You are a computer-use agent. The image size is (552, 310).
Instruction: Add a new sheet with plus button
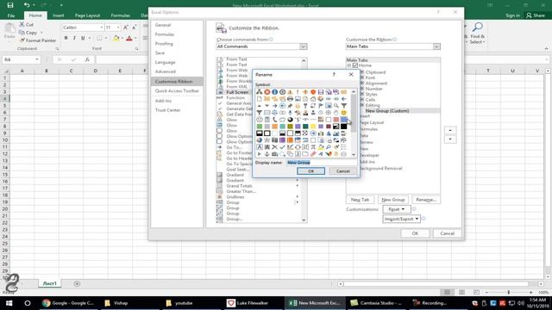coord(77,283)
